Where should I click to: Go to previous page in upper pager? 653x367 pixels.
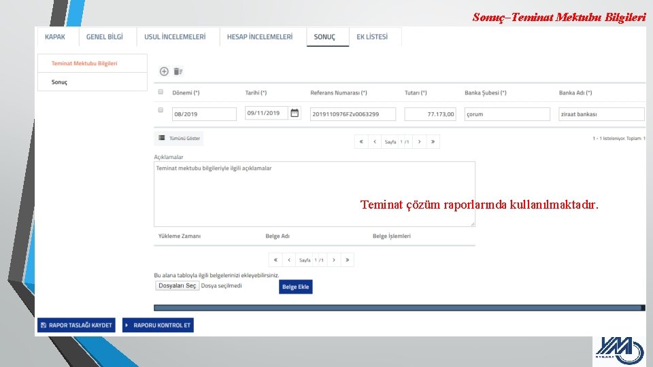pos(375,142)
